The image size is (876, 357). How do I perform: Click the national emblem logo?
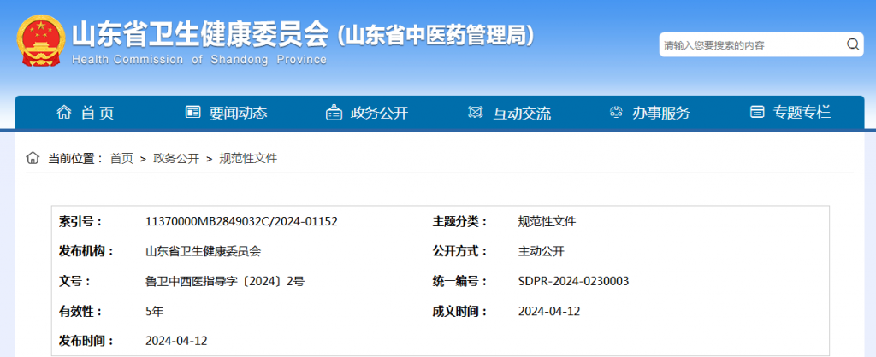(41, 41)
